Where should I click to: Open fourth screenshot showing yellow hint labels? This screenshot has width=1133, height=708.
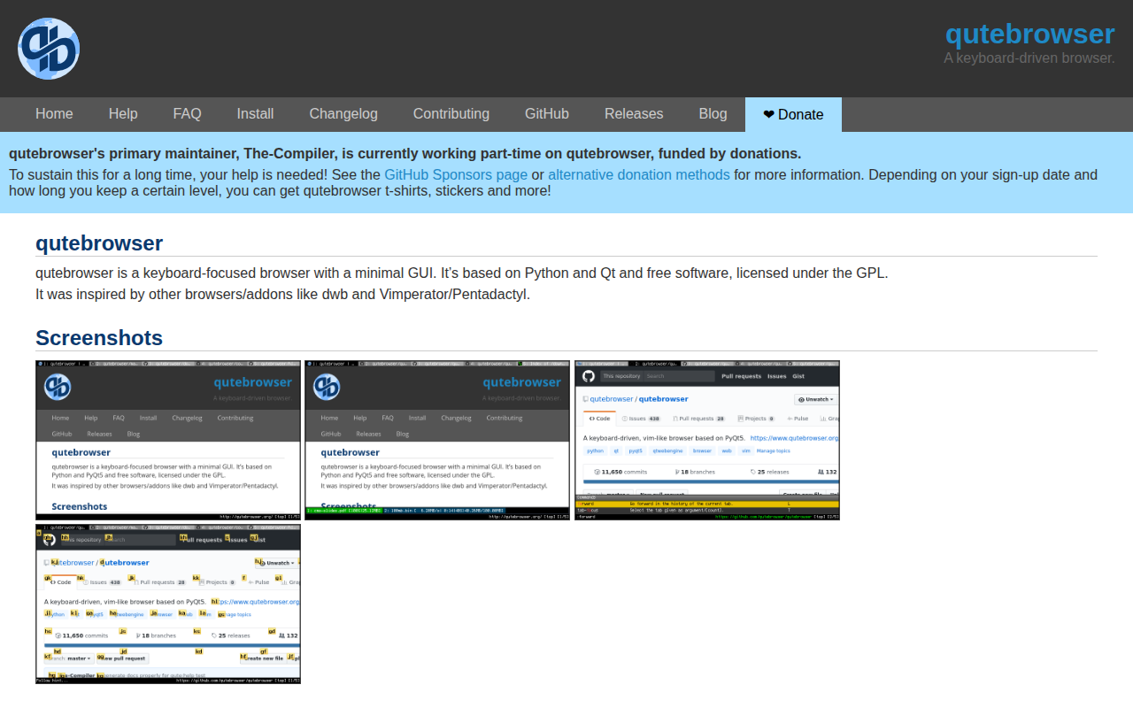pos(168,604)
